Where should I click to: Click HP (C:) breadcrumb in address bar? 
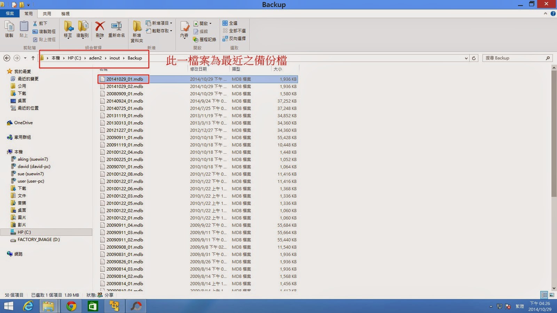[74, 58]
